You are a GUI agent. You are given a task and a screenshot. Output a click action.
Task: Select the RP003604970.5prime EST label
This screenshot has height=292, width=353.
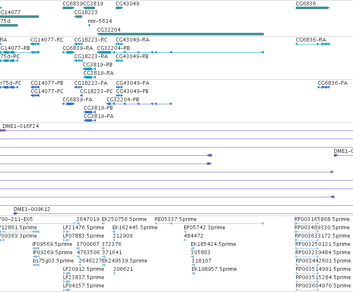pos(323,286)
